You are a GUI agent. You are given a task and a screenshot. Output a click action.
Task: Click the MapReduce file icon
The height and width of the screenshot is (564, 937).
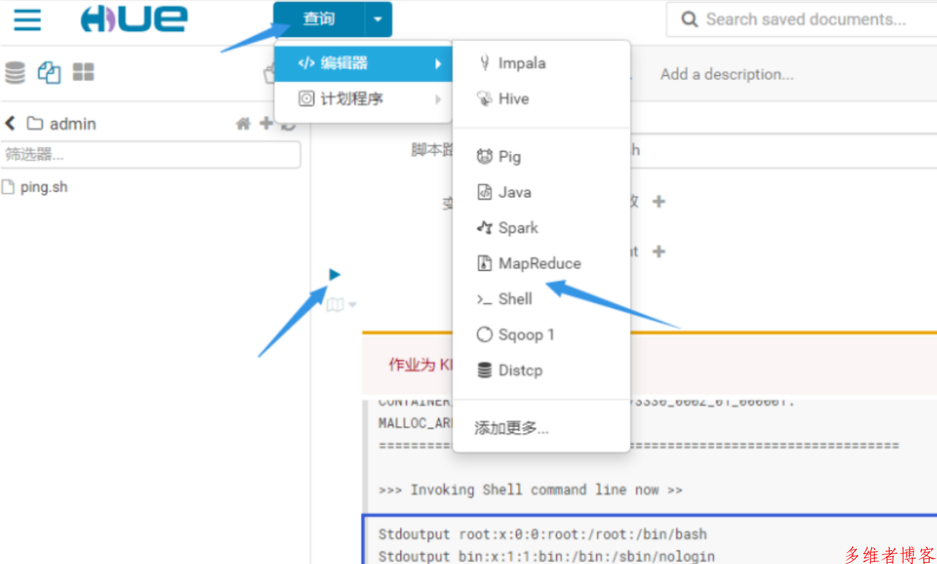[x=485, y=262]
